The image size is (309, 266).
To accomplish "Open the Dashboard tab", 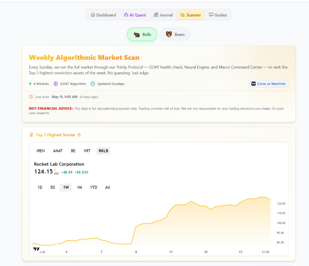I will (x=103, y=15).
